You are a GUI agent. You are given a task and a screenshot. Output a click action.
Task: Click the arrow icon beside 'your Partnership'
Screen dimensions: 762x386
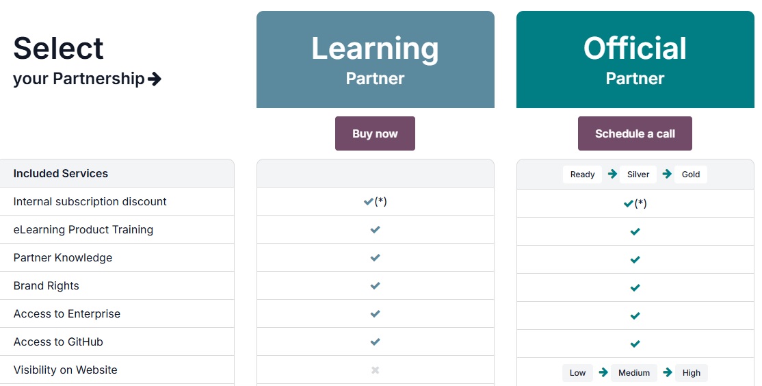coord(155,79)
